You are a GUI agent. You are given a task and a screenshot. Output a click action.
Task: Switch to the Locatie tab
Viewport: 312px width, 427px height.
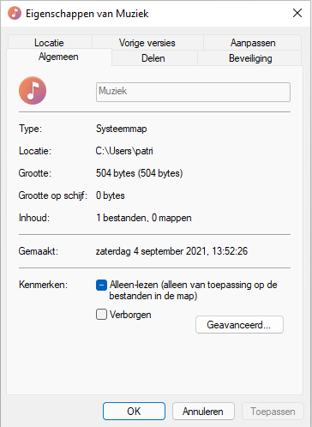pos(49,43)
